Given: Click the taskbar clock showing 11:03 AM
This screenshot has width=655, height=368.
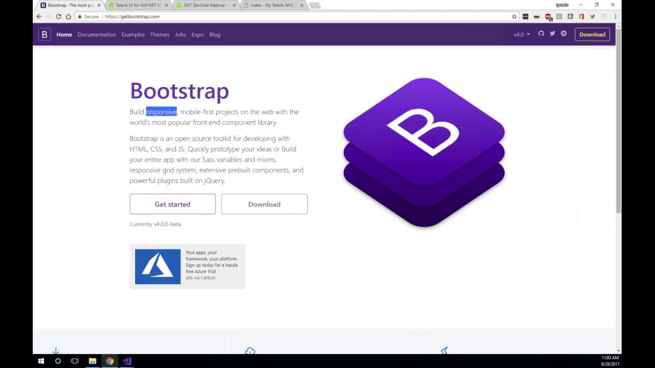Looking at the screenshot, I should 610,361.
